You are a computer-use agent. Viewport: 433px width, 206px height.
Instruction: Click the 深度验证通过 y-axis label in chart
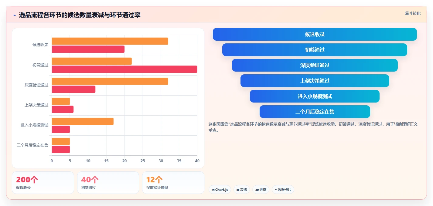click(36, 85)
